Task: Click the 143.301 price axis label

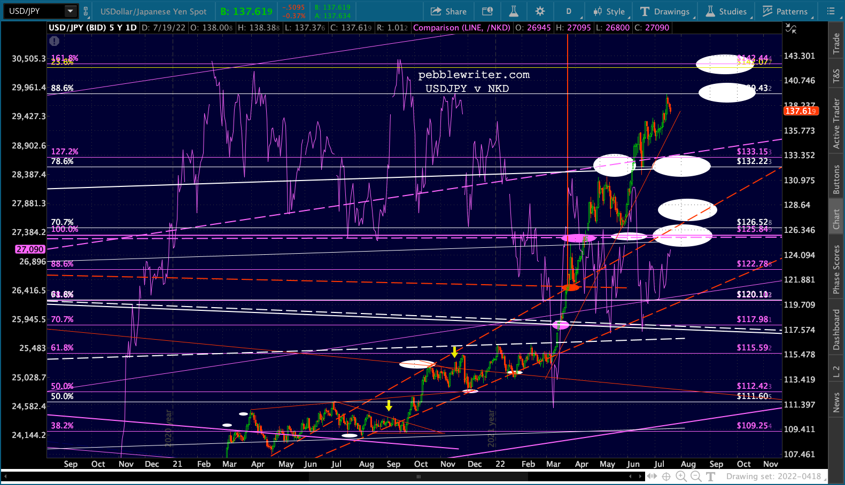Action: point(799,56)
